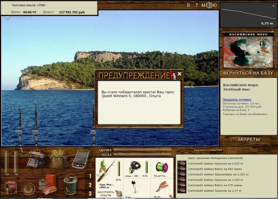Click the ЯД poison bar
278x199 pixels.
click(16, 162)
